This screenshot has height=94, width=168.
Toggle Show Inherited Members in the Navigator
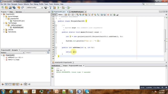point(3,84)
